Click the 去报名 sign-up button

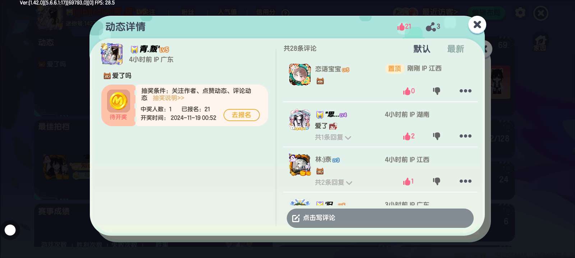coord(241,115)
